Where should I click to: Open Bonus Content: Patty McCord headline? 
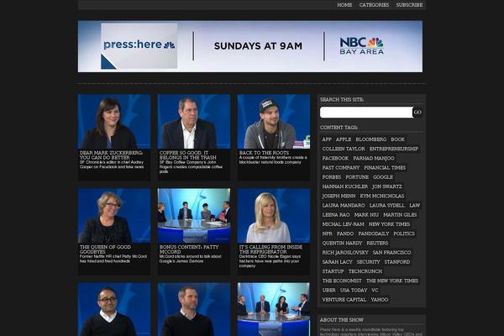tap(189, 249)
